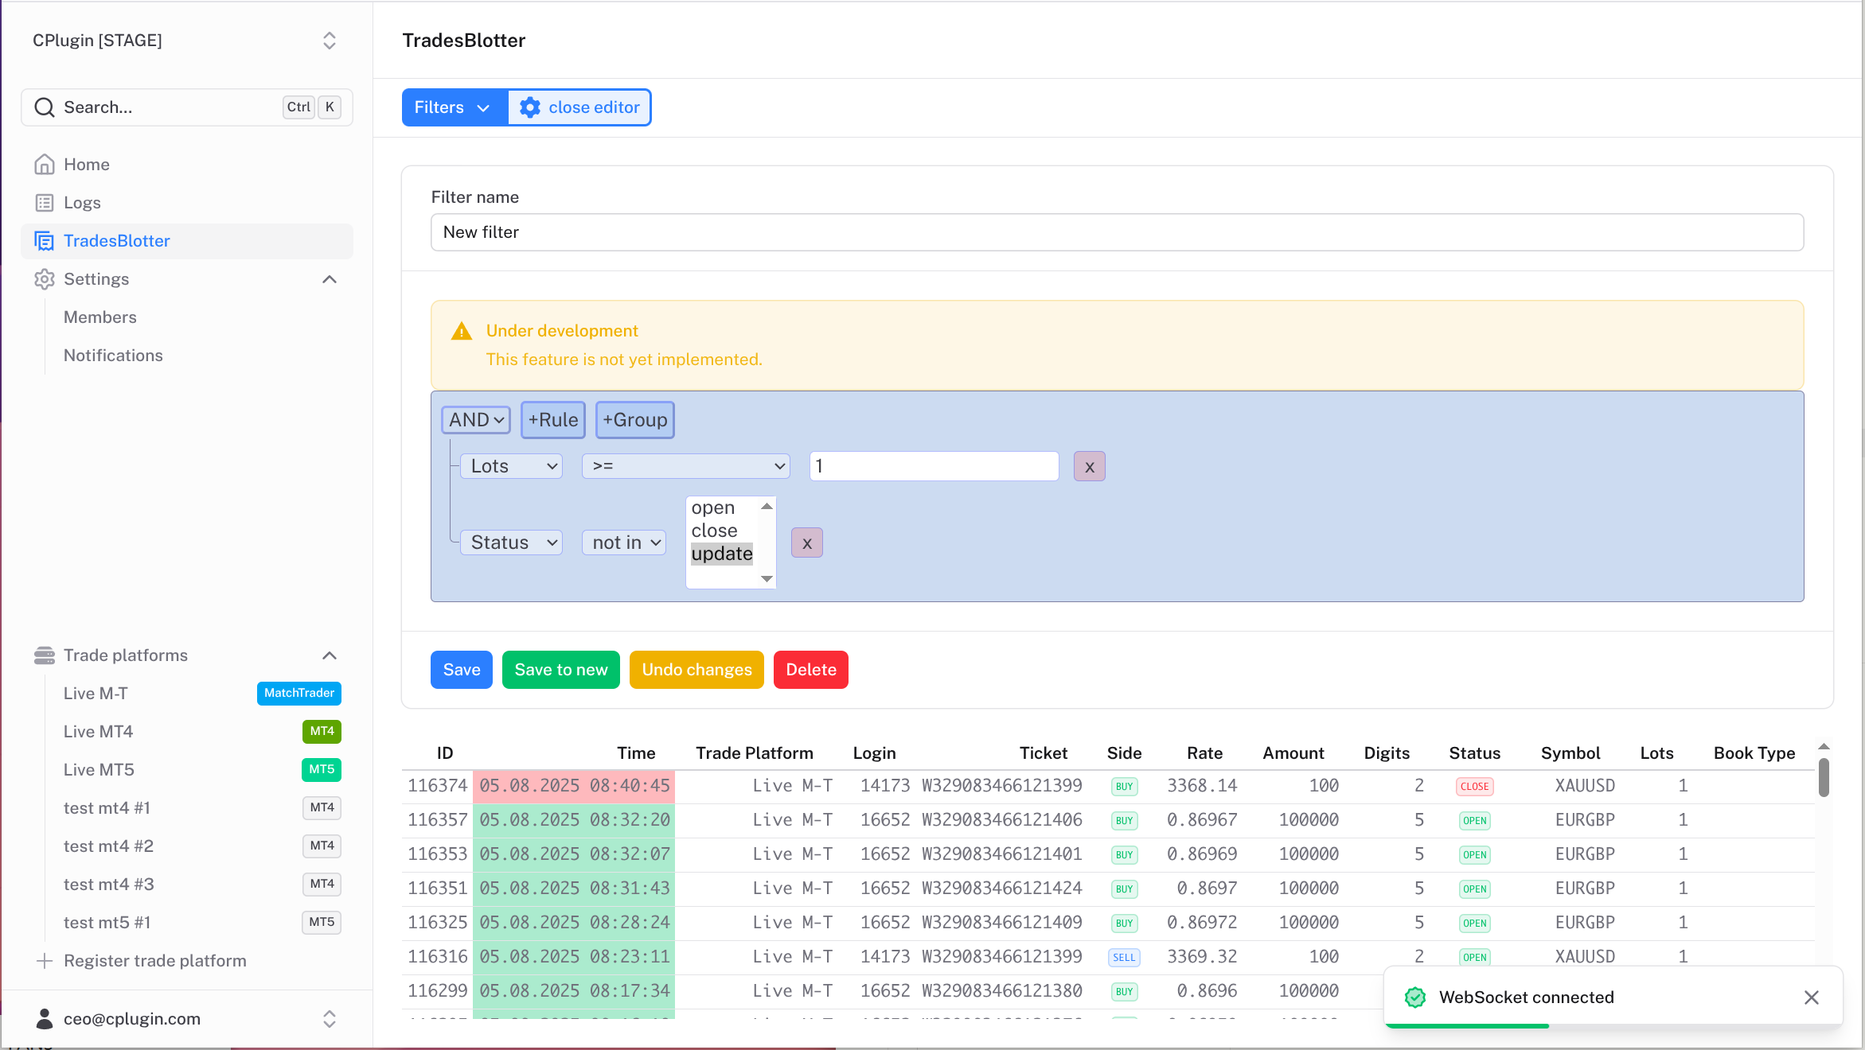
Task: Select open in the status list
Action: [713, 507]
